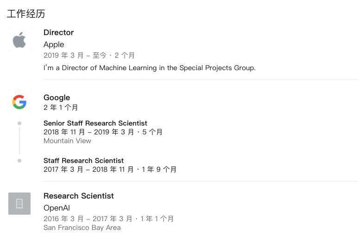This screenshot has width=358, height=235.
Task: Click the Director of Machine Learning description text
Action: 150,67
